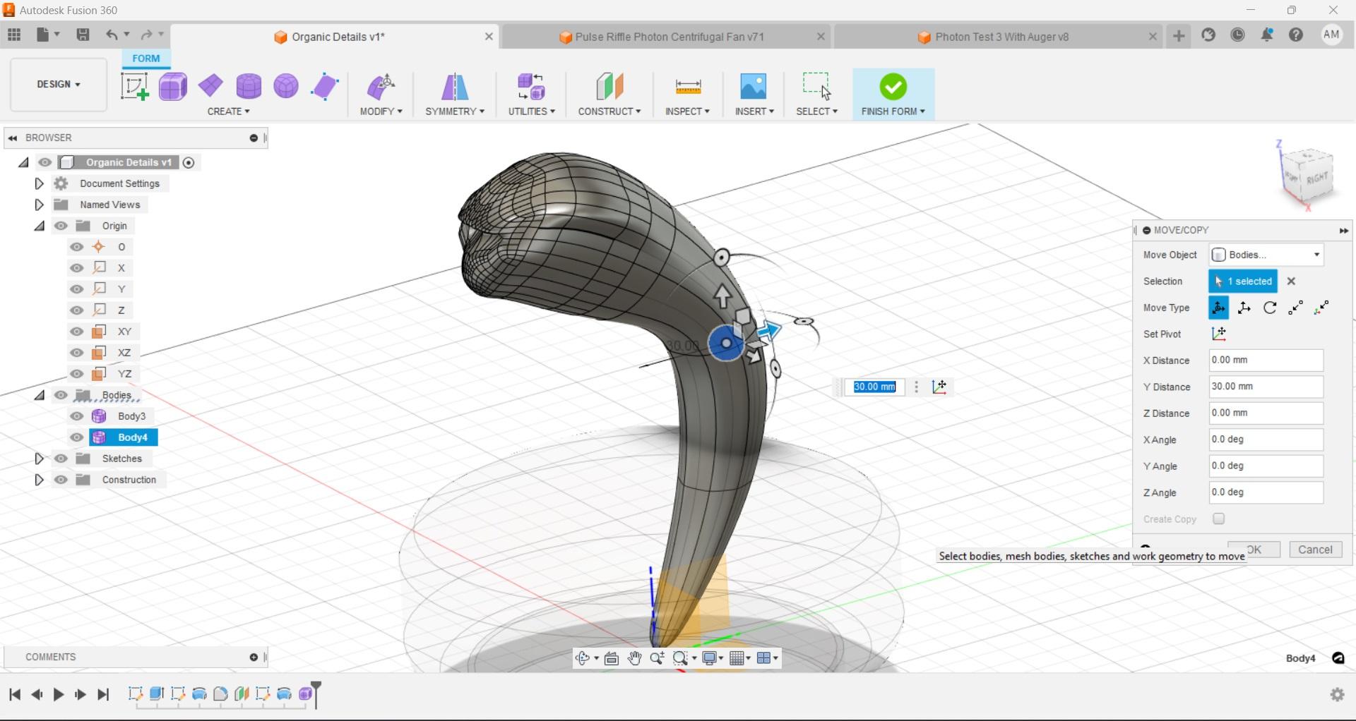
Task: Select the Create Form sketch icon
Action: click(x=134, y=87)
